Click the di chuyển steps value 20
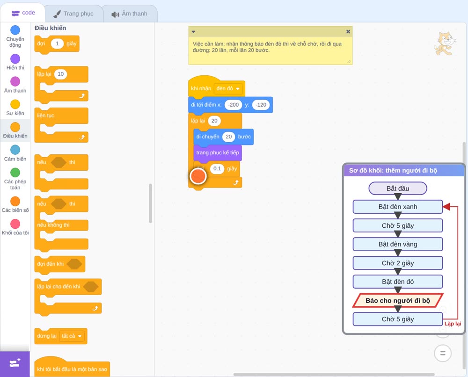 click(x=229, y=137)
